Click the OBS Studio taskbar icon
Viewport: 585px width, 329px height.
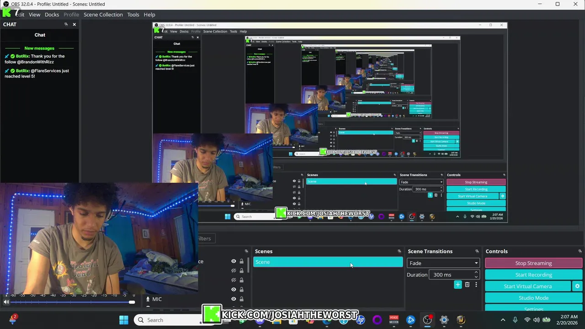427,320
